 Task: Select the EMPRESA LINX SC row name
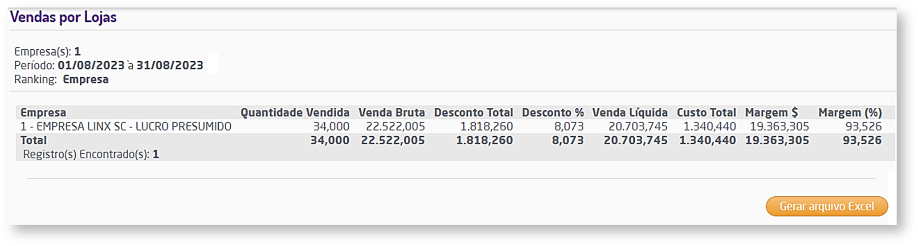point(126,127)
